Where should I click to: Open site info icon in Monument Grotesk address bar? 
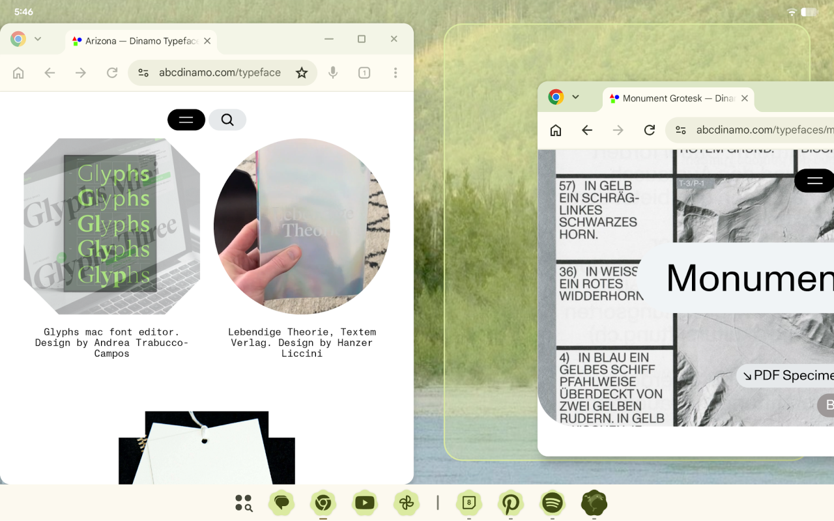(x=681, y=130)
